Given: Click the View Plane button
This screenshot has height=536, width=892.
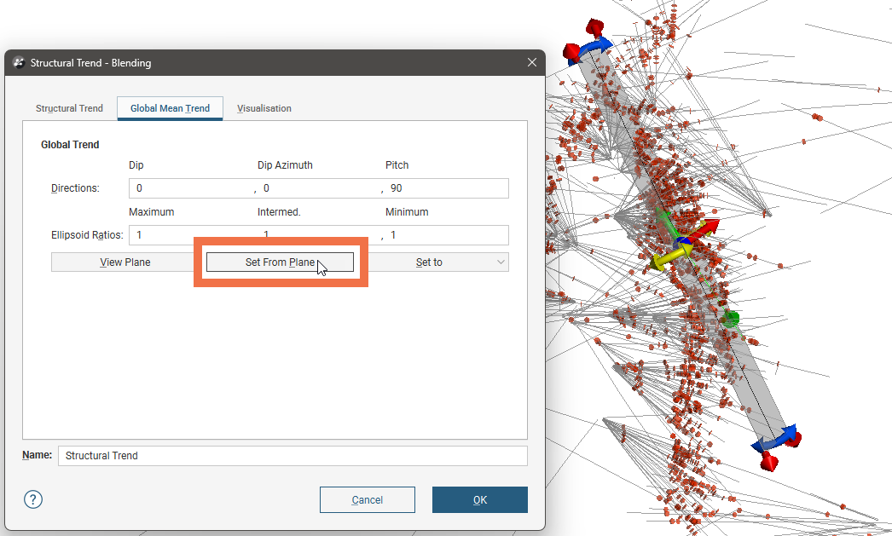Looking at the screenshot, I should (x=125, y=262).
